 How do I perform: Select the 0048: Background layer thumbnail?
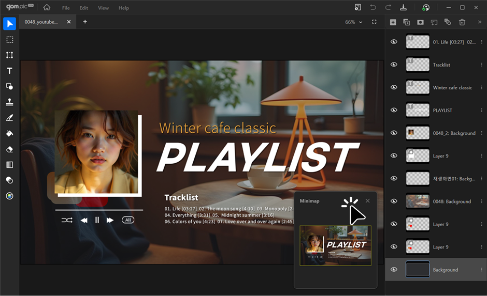tap(418, 201)
